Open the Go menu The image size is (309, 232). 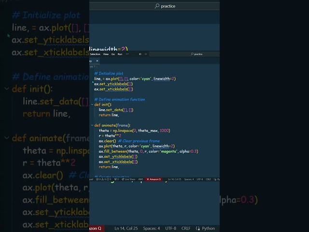113,54
